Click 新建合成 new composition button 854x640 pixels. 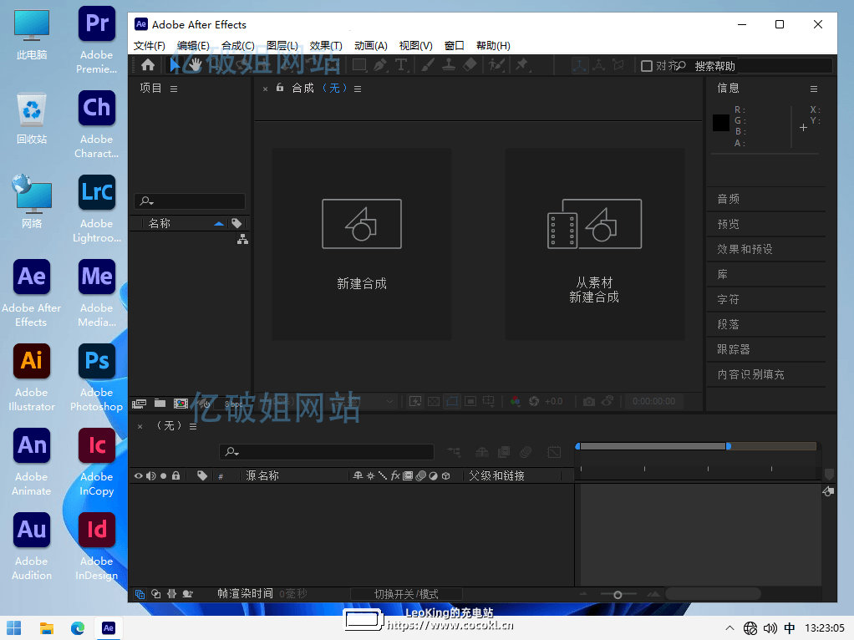click(x=362, y=245)
